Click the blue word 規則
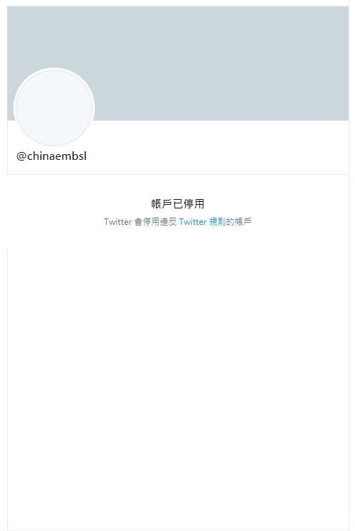355x531 pixels. pyautogui.click(x=217, y=222)
